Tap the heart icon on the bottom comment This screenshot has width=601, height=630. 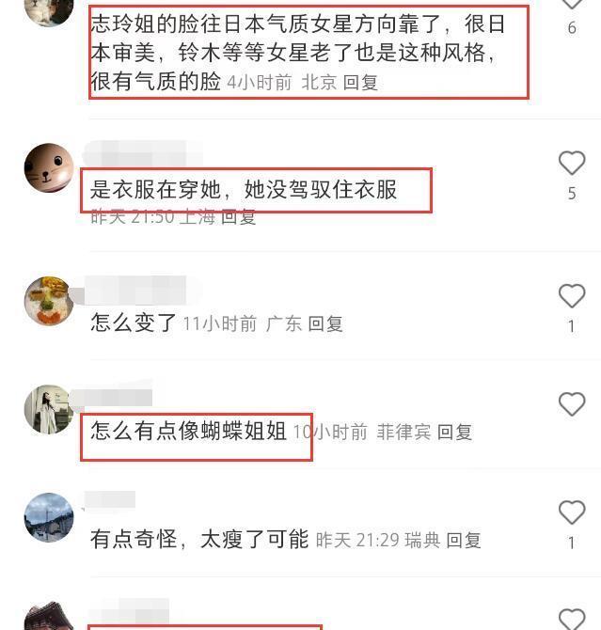click(x=572, y=619)
